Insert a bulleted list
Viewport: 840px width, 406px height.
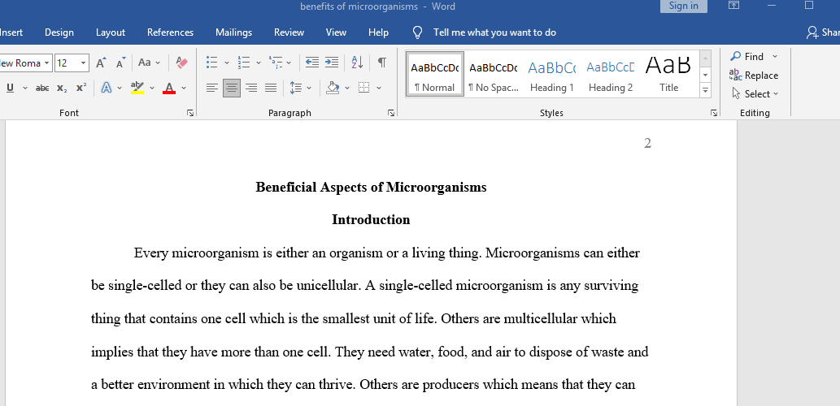coord(212,63)
